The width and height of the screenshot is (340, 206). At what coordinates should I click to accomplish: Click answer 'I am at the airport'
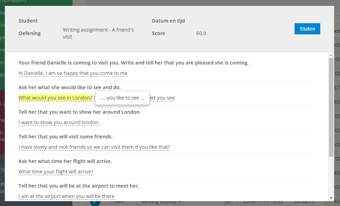click(66, 196)
